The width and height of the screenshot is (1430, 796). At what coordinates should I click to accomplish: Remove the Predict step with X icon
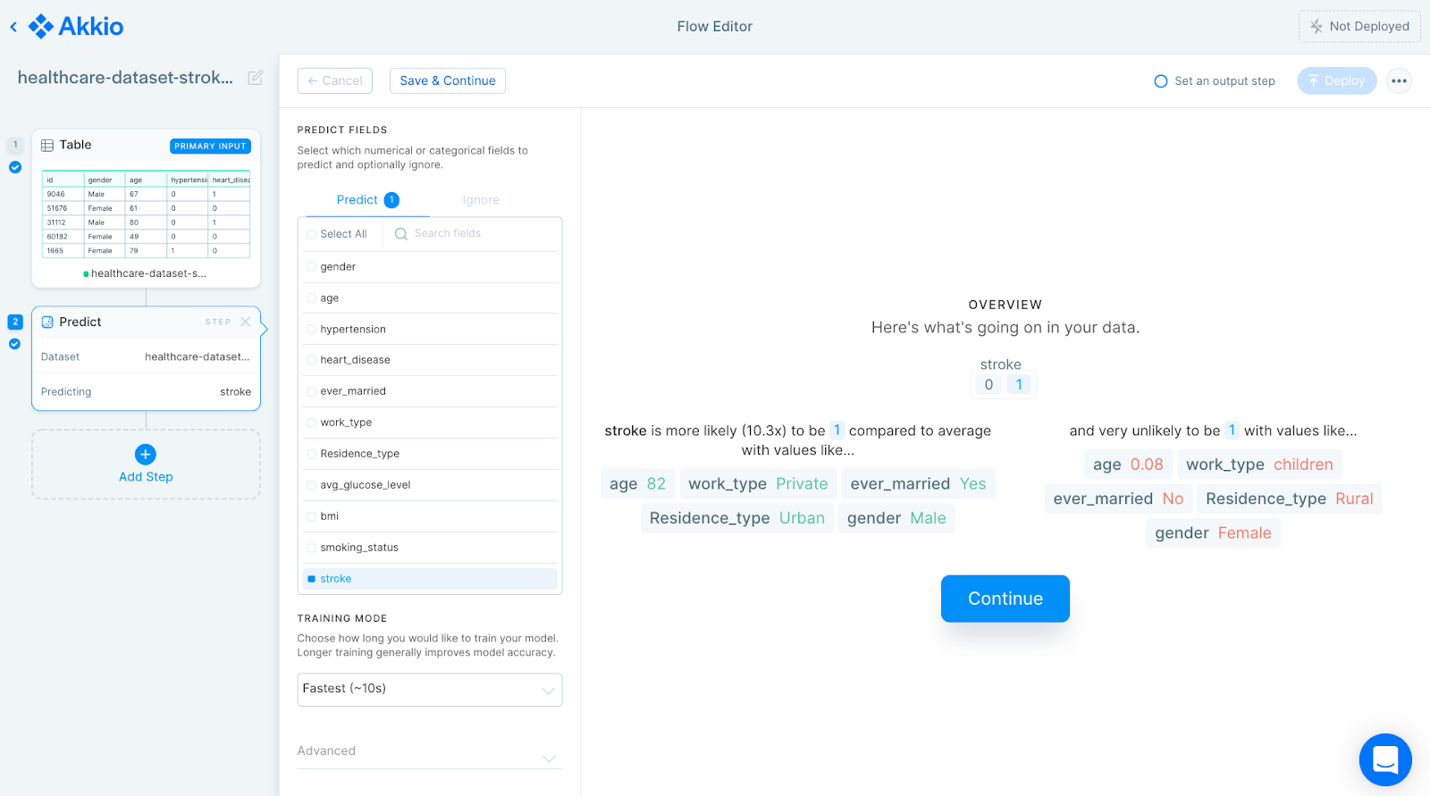tap(246, 322)
